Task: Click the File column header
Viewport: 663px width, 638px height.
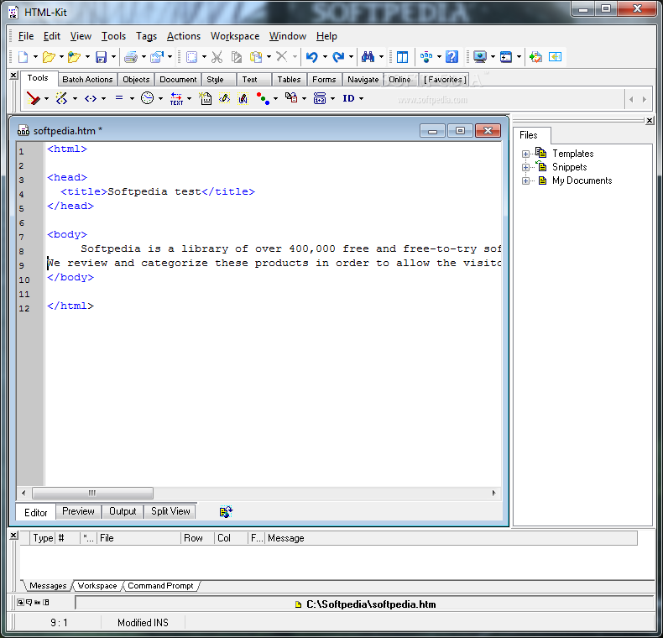Action: point(138,538)
